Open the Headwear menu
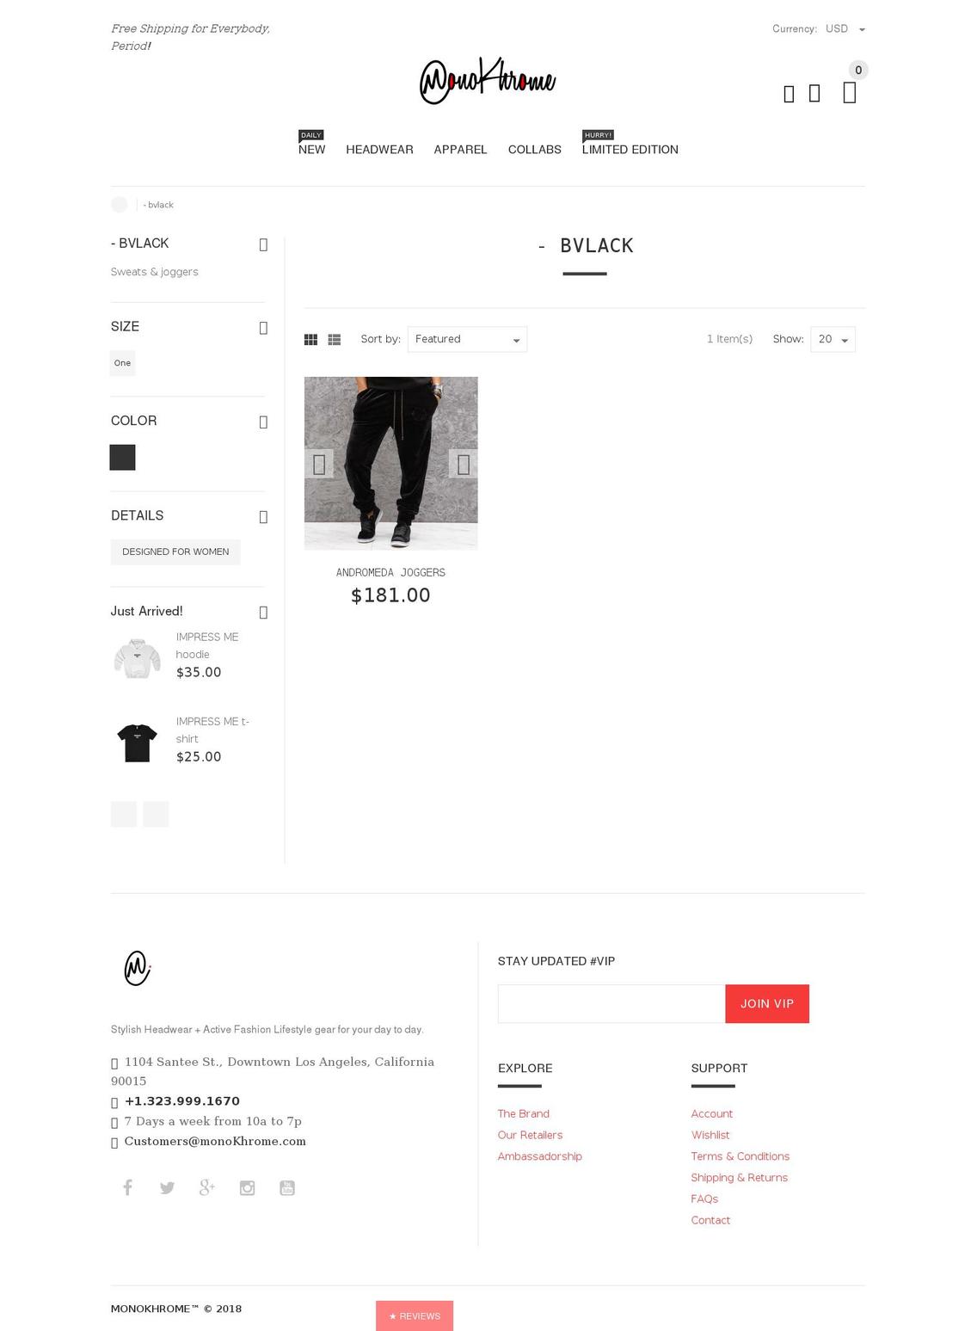 tap(379, 150)
